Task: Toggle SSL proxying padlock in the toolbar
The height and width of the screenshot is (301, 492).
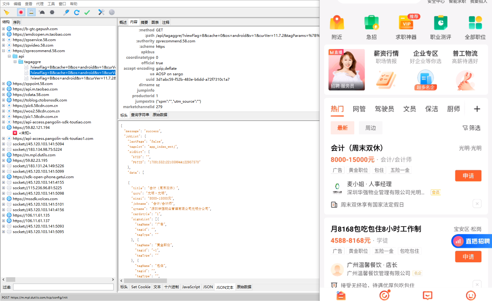Action: point(31,12)
